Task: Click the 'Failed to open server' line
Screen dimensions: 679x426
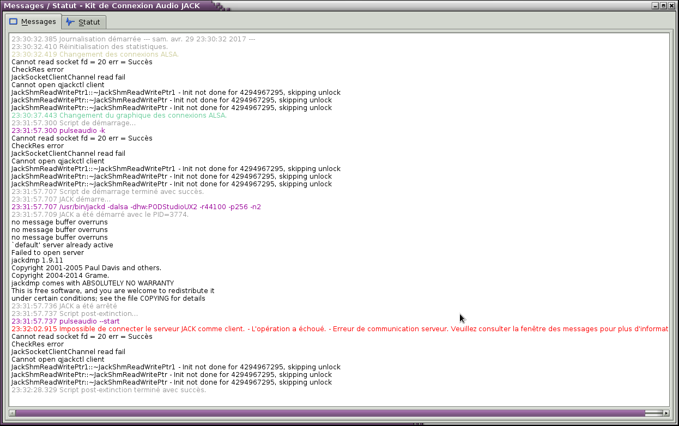Action: pyautogui.click(x=48, y=253)
